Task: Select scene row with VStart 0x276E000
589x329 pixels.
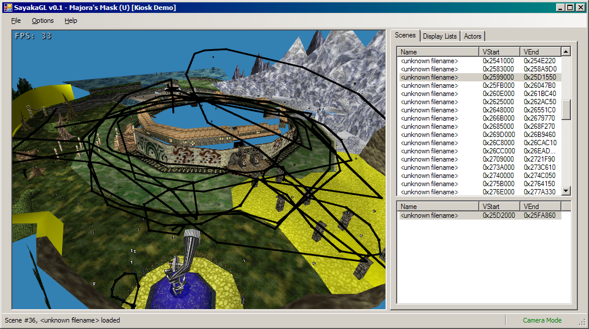Action: 480,192
